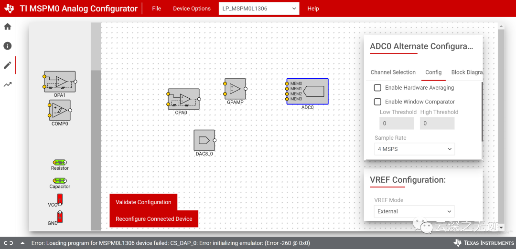Image resolution: width=516 pixels, height=249 pixels.
Task: Open the File menu
Action: (157, 9)
